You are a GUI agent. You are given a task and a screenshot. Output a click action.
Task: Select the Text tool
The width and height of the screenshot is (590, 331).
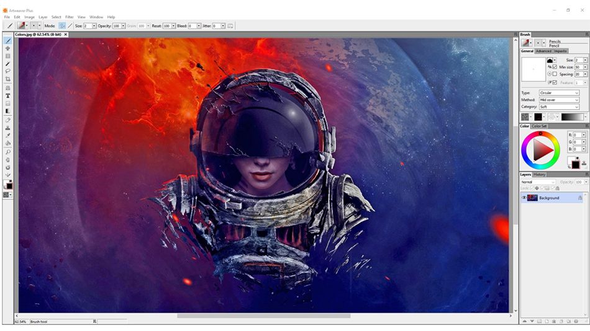[x=7, y=96]
